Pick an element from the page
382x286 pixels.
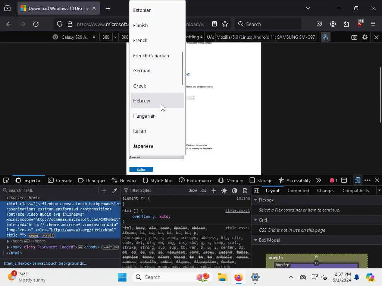(6, 181)
